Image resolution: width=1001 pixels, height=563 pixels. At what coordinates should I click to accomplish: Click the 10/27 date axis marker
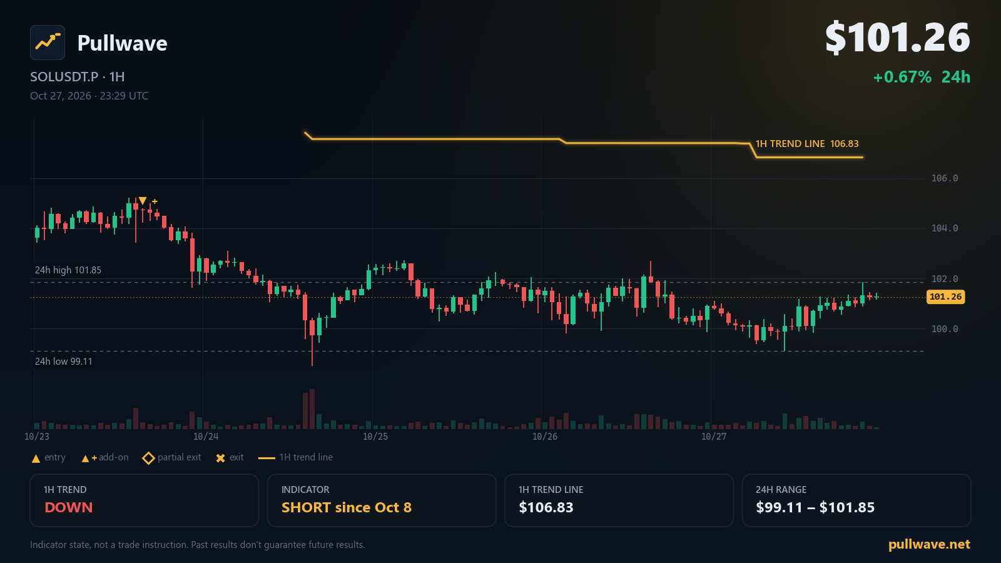pos(714,437)
